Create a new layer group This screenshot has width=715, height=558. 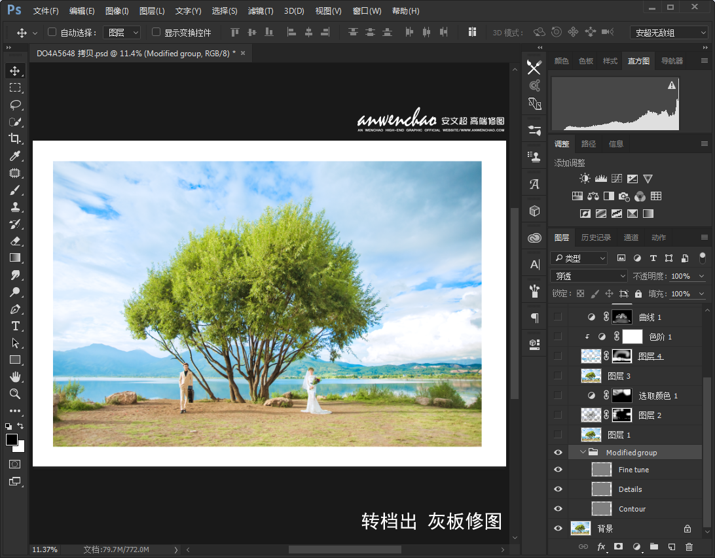point(654,547)
